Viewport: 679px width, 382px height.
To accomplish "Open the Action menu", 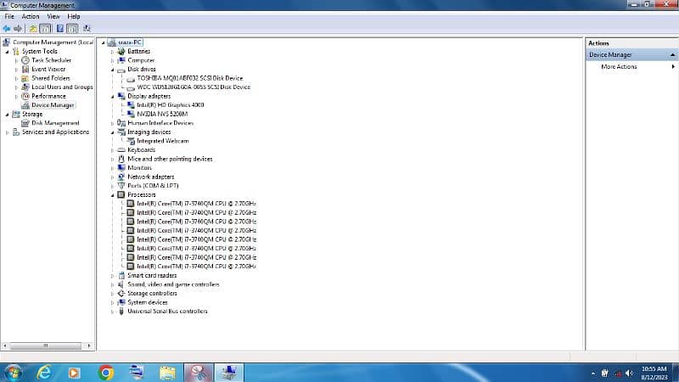I will [31, 16].
